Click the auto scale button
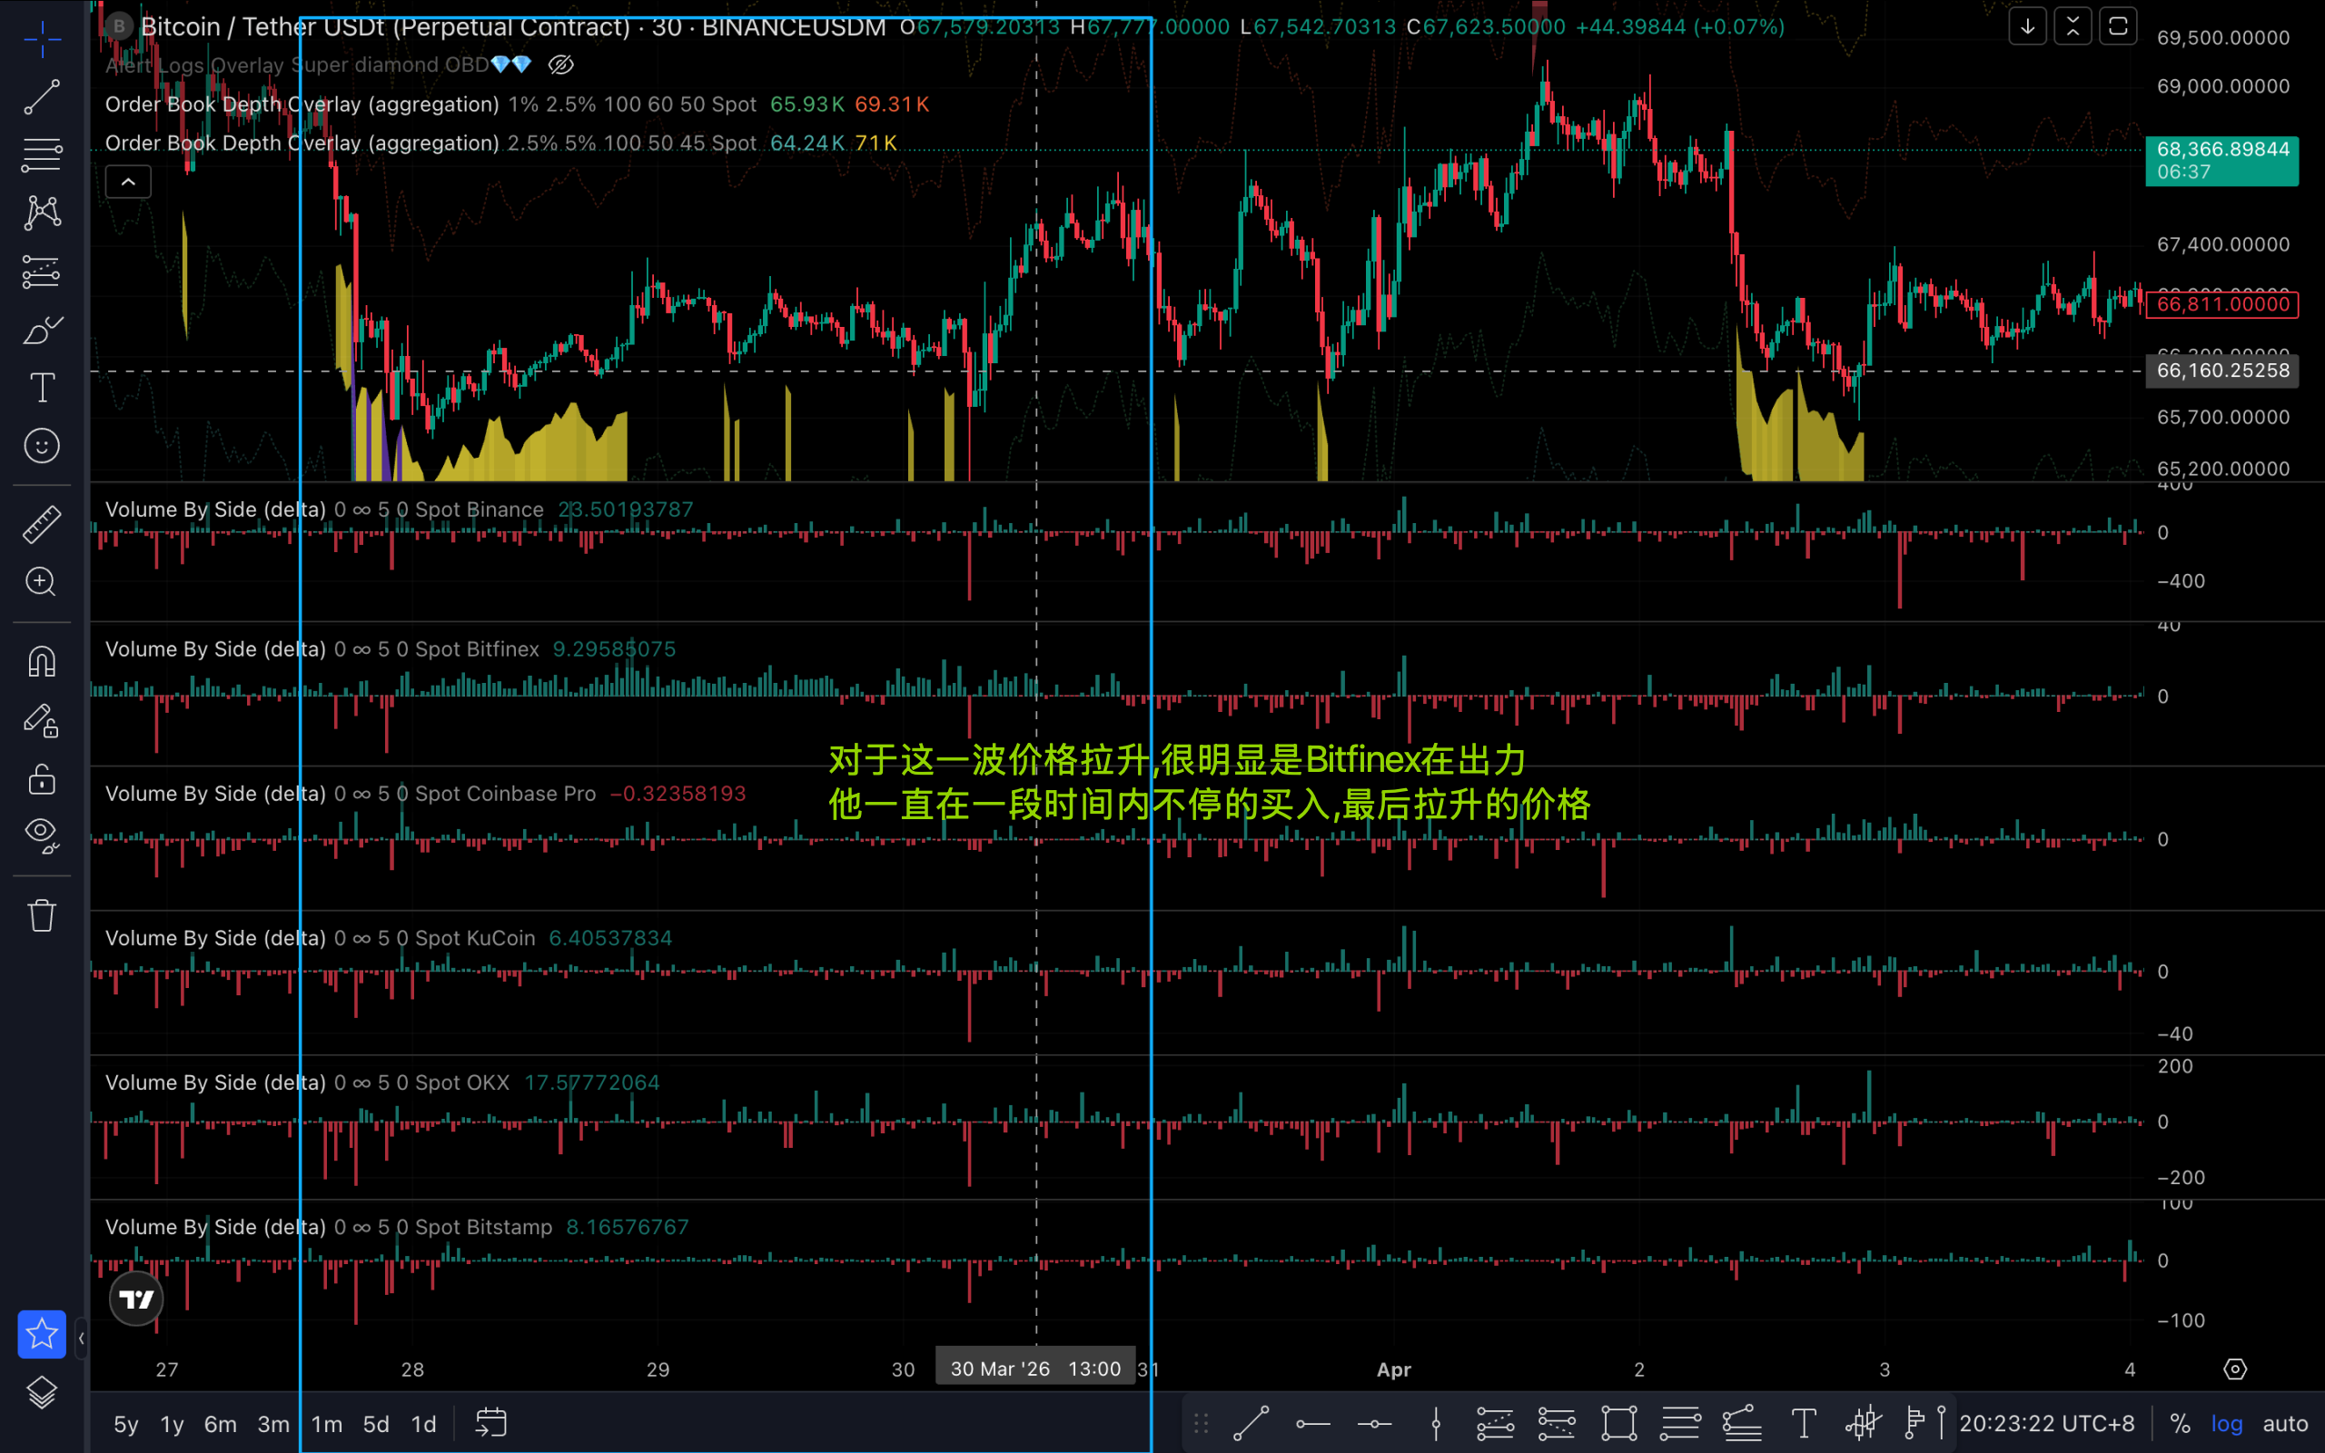This screenshot has height=1453, width=2325. pyautogui.click(x=2285, y=1424)
